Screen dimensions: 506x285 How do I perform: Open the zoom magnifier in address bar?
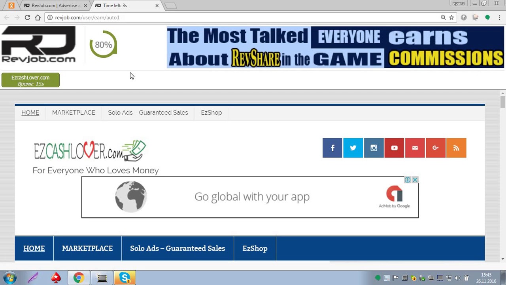click(x=443, y=17)
